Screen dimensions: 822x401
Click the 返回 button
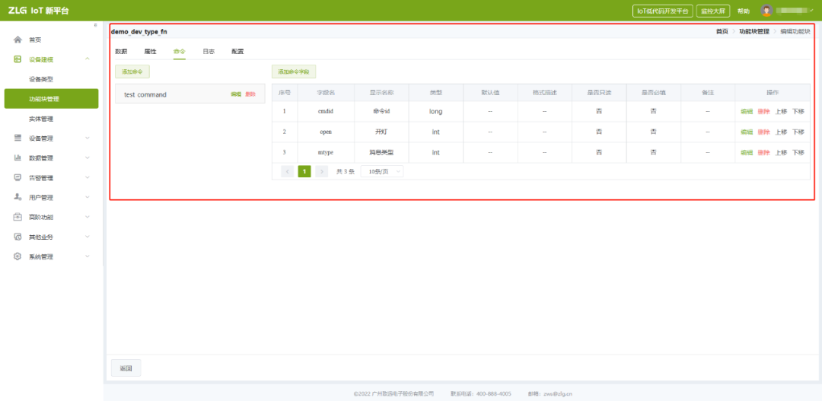coord(126,368)
